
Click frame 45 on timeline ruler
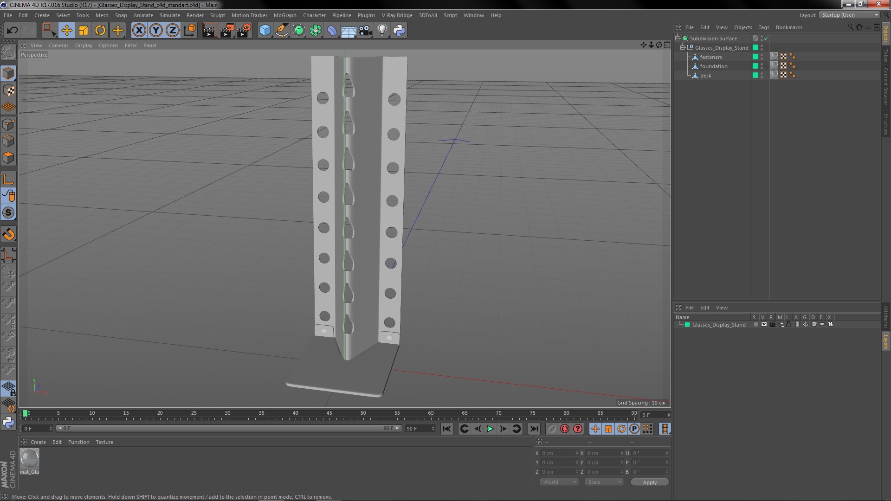[329, 414]
